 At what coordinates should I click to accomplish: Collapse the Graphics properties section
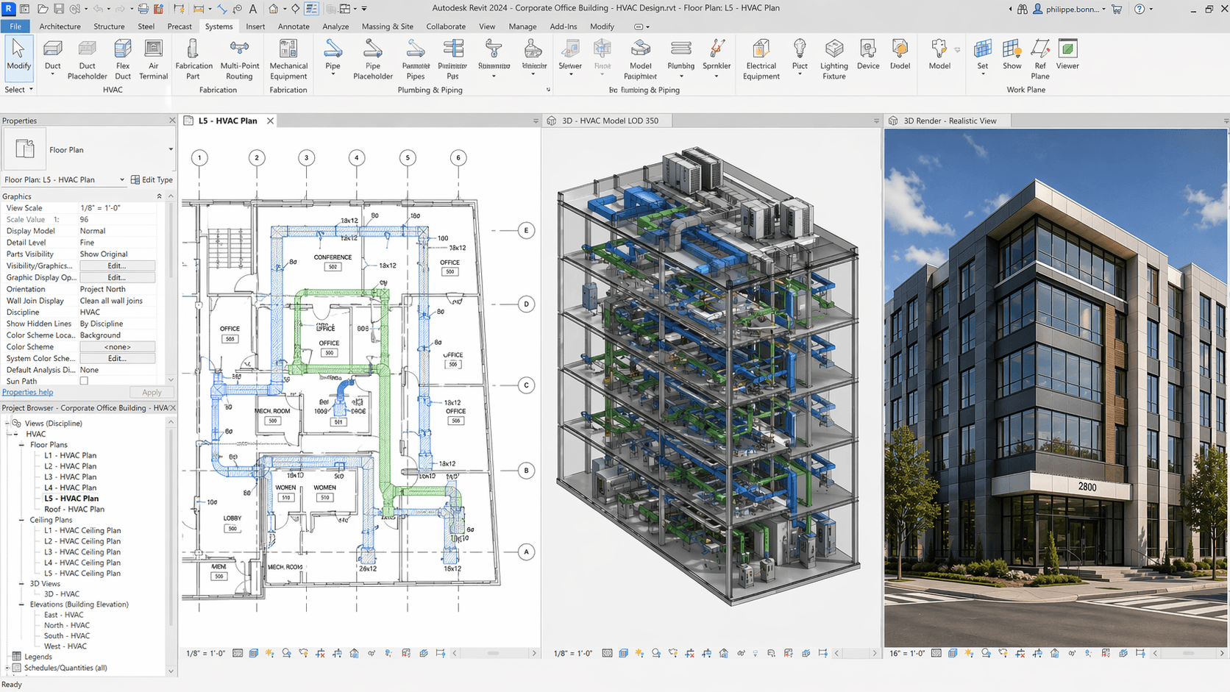[159, 196]
